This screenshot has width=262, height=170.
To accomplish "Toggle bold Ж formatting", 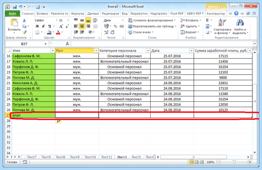I will click(37, 26).
